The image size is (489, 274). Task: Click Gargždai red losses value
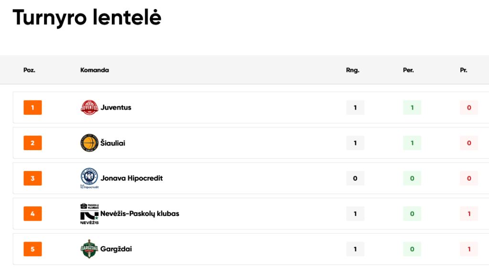[469, 249]
